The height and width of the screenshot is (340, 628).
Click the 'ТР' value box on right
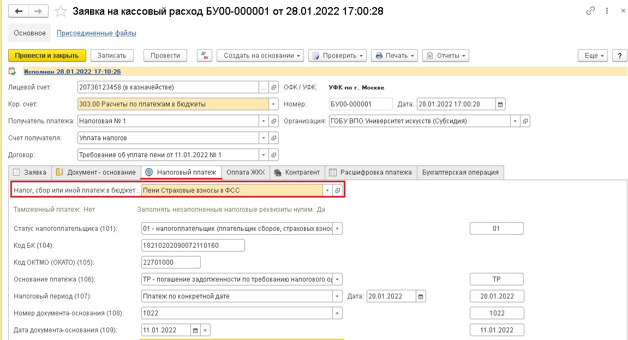[x=497, y=279]
